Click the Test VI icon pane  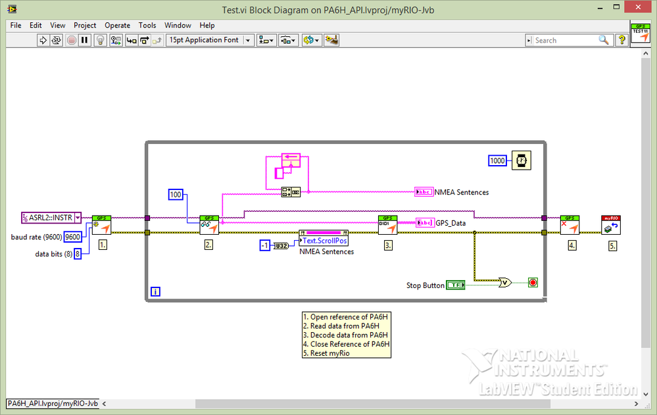[641, 33]
